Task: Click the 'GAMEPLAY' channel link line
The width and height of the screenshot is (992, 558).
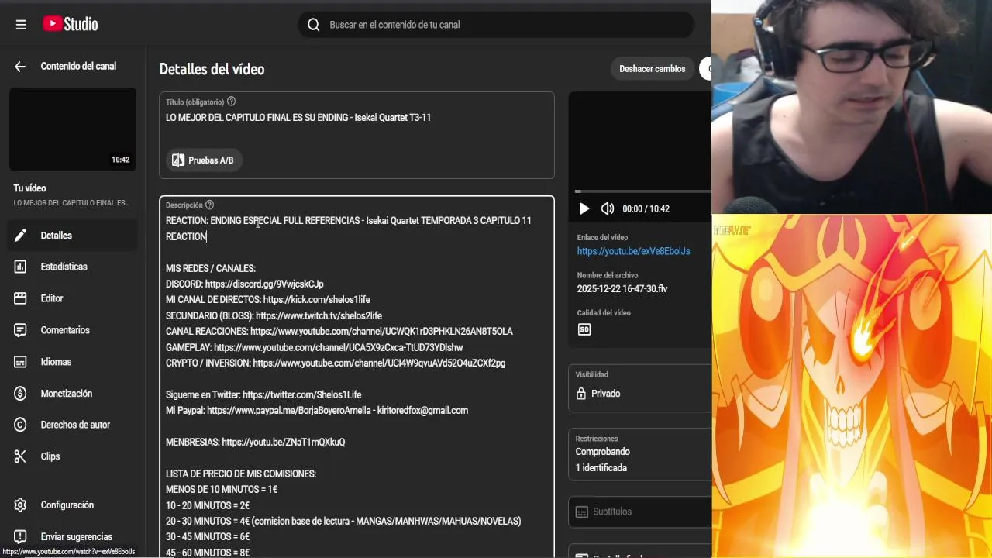Action: 315,348
